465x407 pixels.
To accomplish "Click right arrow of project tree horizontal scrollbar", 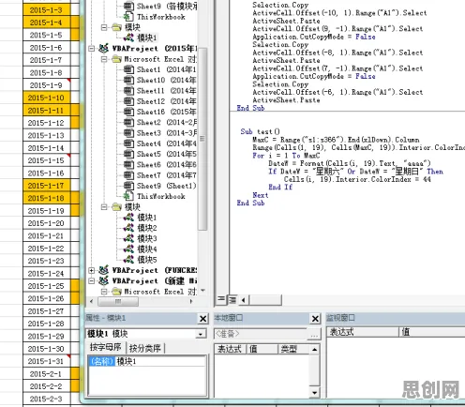I will click(x=191, y=302).
